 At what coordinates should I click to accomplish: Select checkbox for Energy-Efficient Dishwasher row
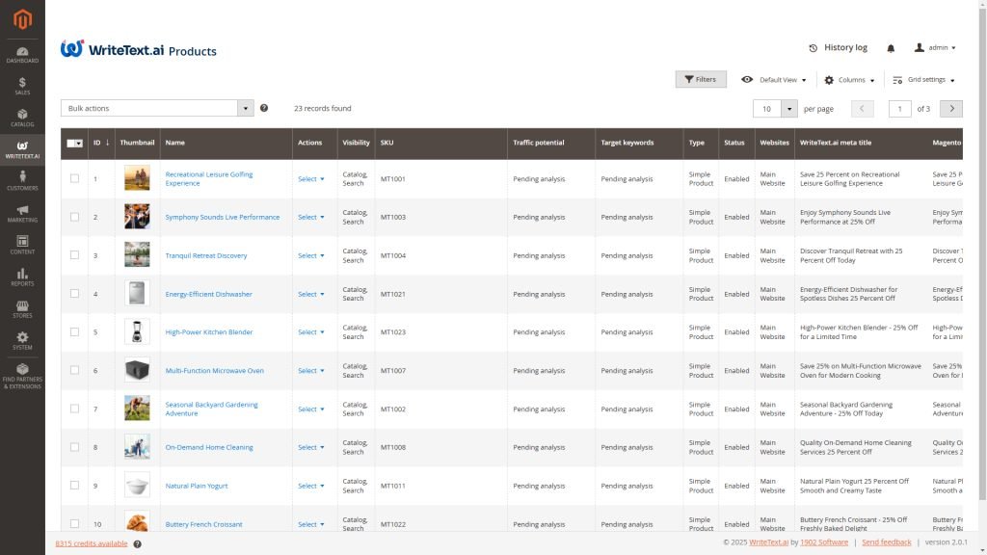74,294
